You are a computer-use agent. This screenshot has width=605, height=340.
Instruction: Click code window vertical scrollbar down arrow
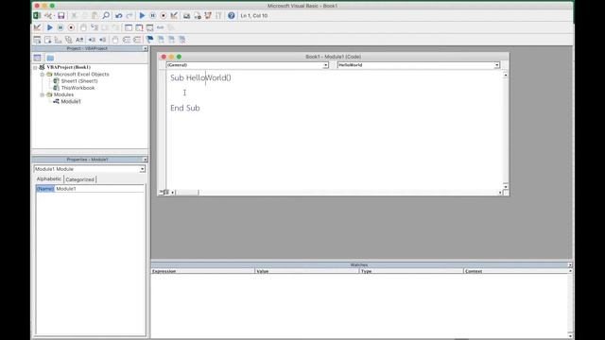coord(506,186)
